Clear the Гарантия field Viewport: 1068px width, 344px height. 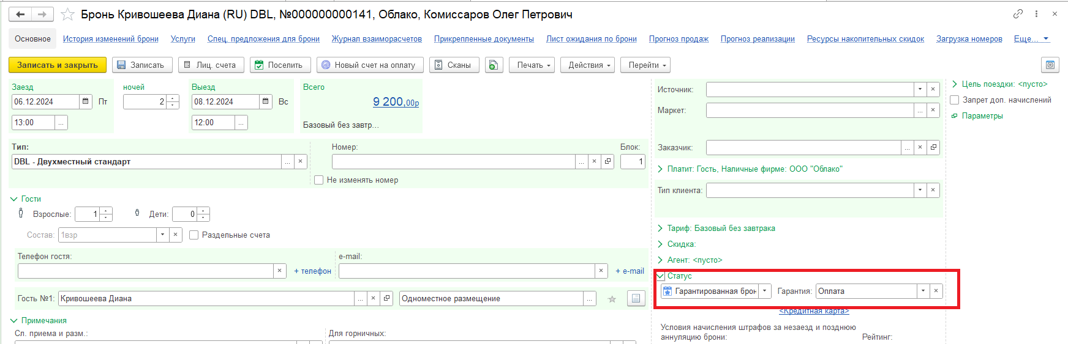(936, 291)
